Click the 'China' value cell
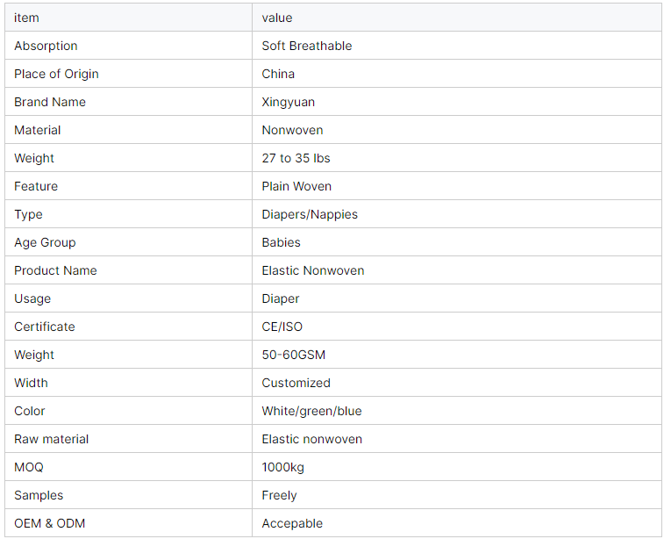664x539 pixels. click(x=278, y=74)
